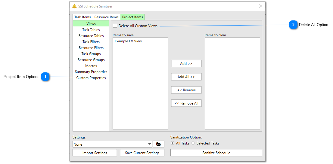The width and height of the screenshot is (333, 164).
Task: Click the Import Settings button
Action: (95, 153)
